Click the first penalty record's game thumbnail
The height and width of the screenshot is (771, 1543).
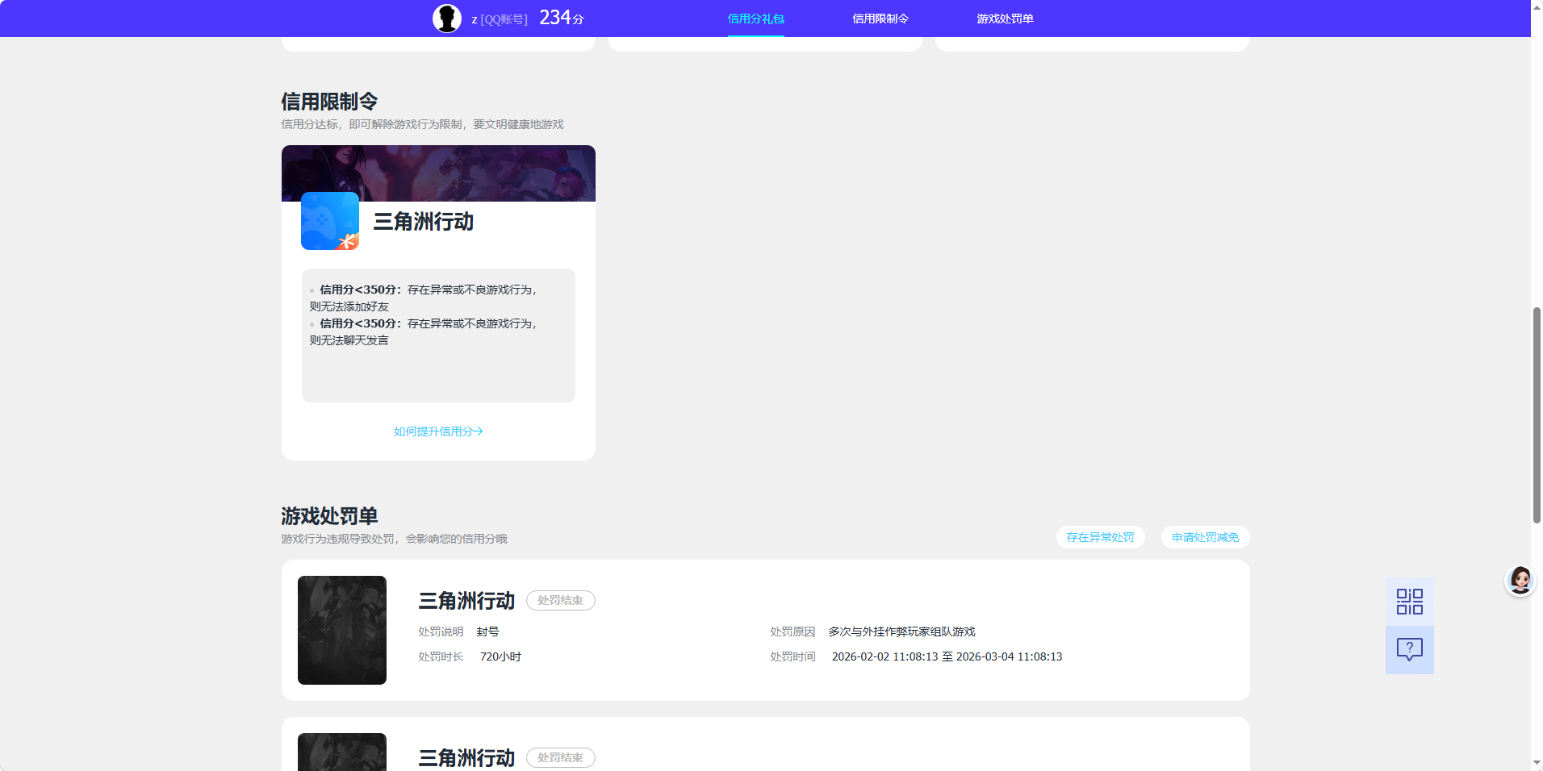click(341, 630)
